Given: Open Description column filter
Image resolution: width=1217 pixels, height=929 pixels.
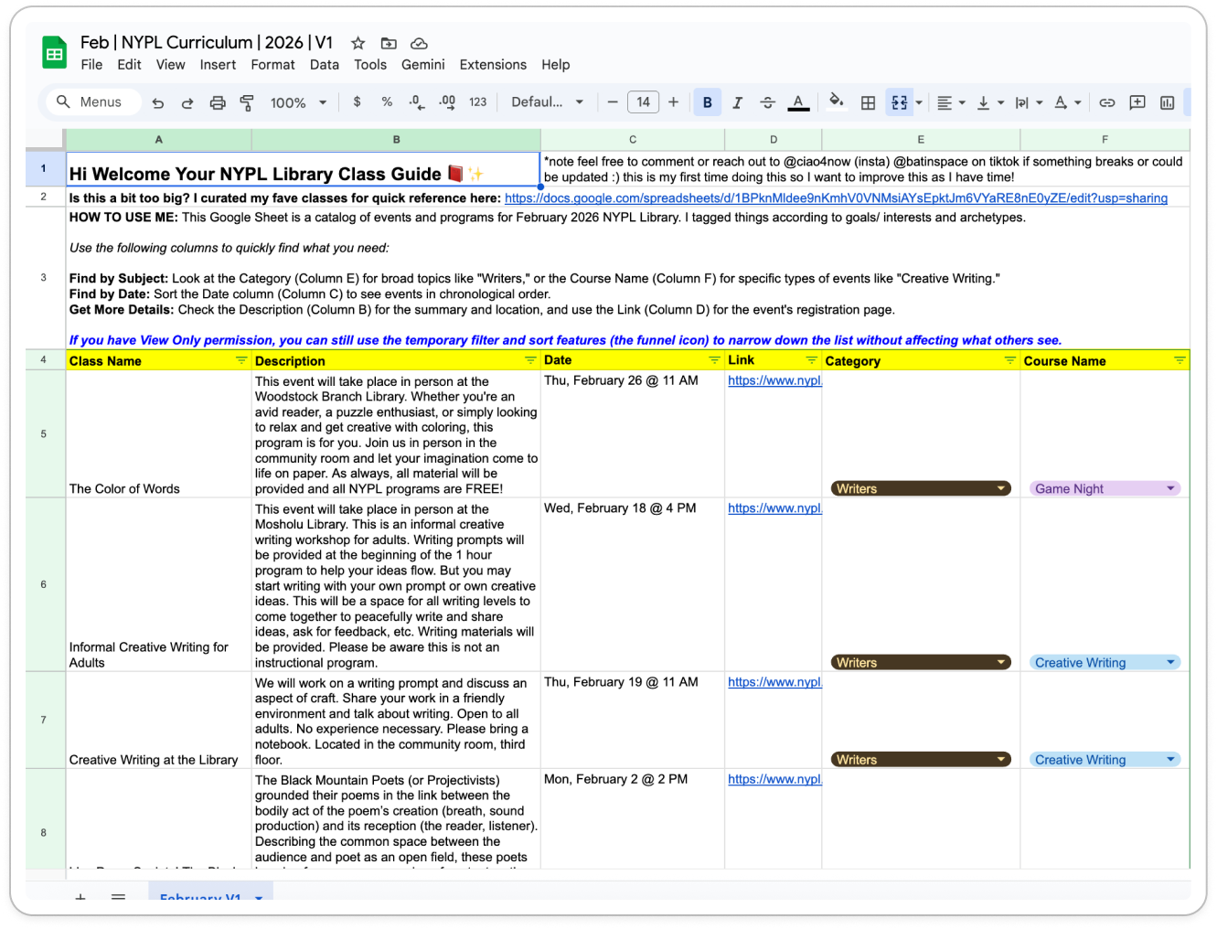Looking at the screenshot, I should [x=530, y=360].
